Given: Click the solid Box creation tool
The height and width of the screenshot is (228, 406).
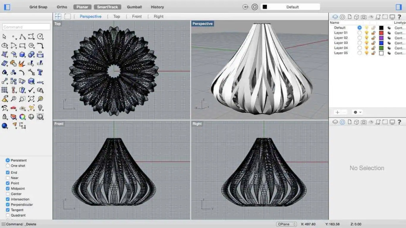Looking at the screenshot, I should (x=22, y=54).
